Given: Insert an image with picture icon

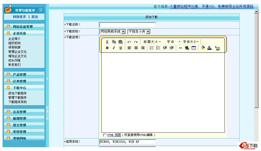Looking at the screenshot, I should coord(217,48).
